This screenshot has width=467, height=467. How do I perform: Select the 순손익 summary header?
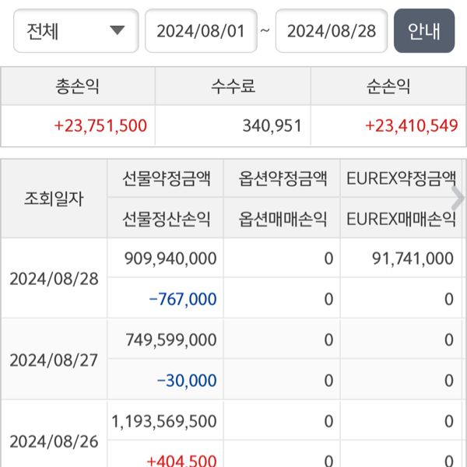[x=388, y=86]
